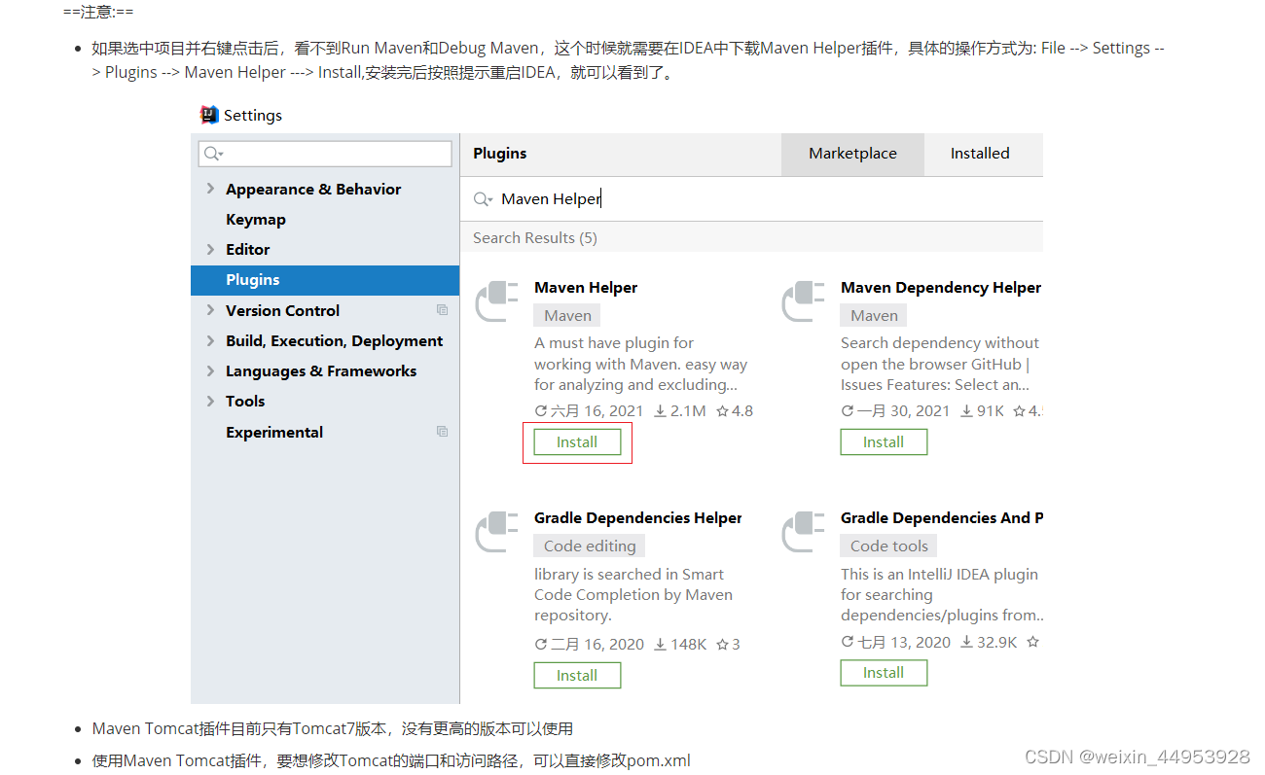This screenshot has height=775, width=1265.
Task: Click the Maven Dependency Helper plugin icon
Action: tap(803, 300)
